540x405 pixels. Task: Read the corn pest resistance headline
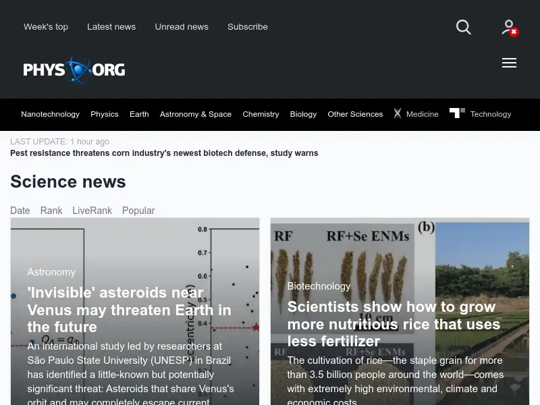click(164, 153)
